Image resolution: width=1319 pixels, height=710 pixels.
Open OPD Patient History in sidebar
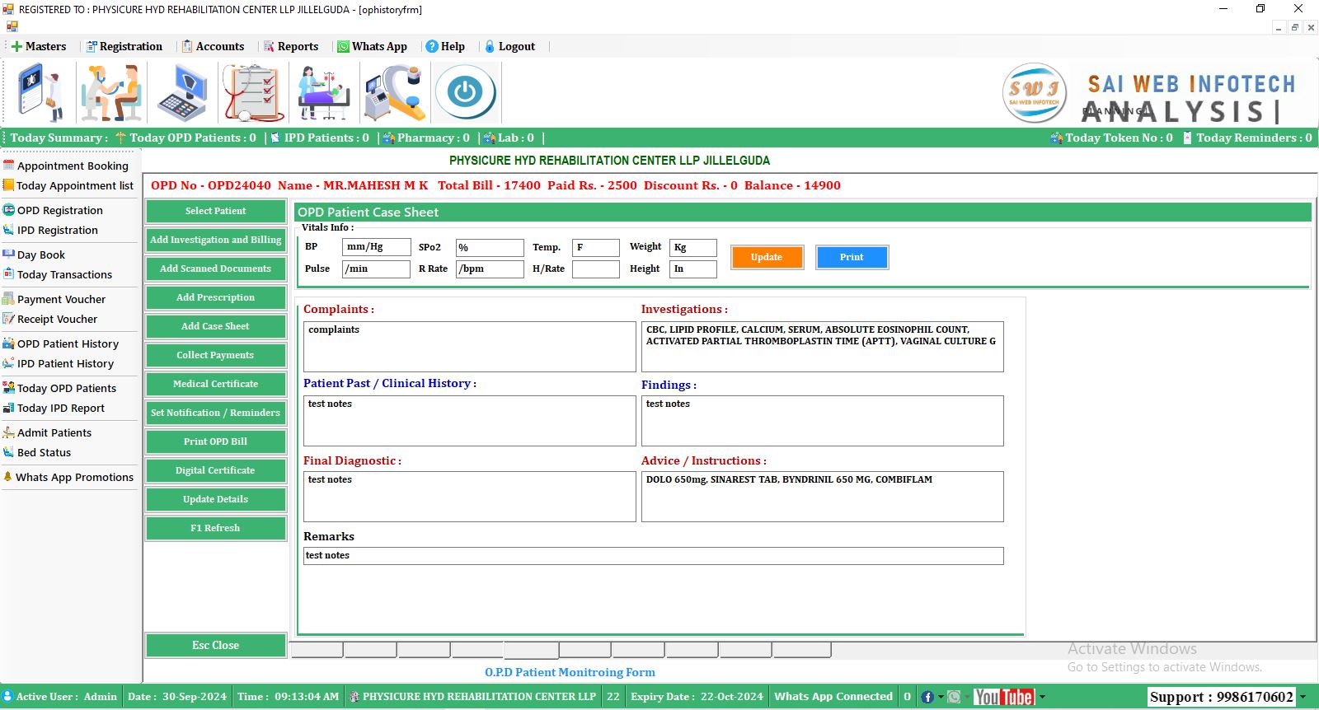tap(68, 343)
